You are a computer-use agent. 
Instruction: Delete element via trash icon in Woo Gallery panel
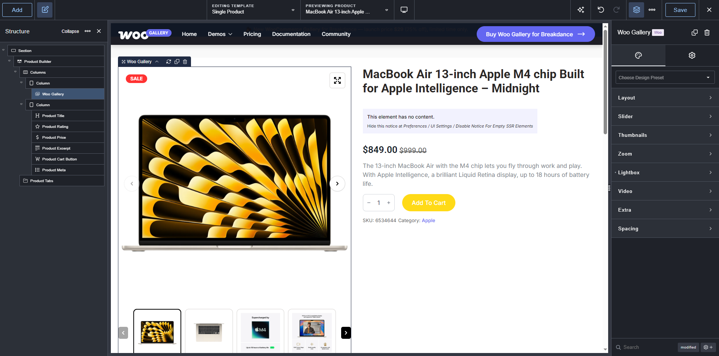[707, 33]
